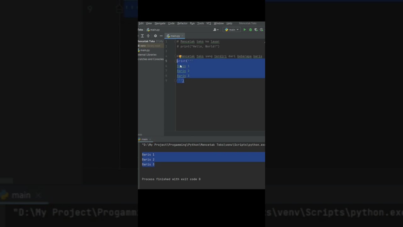Image resolution: width=403 pixels, height=227 pixels.
Task: Open the main run configuration dropdown
Action: pos(232,30)
